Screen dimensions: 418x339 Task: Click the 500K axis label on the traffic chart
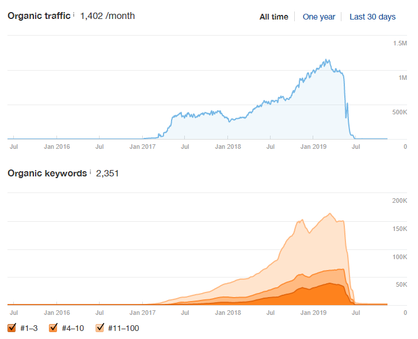[400, 112]
